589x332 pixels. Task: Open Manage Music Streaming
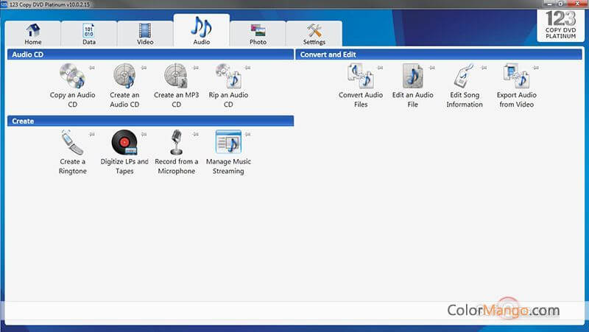pyautogui.click(x=228, y=142)
